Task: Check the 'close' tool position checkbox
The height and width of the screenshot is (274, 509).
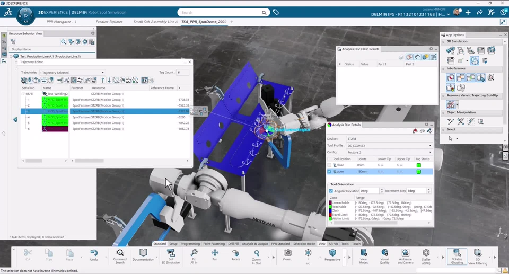Action: (329, 165)
